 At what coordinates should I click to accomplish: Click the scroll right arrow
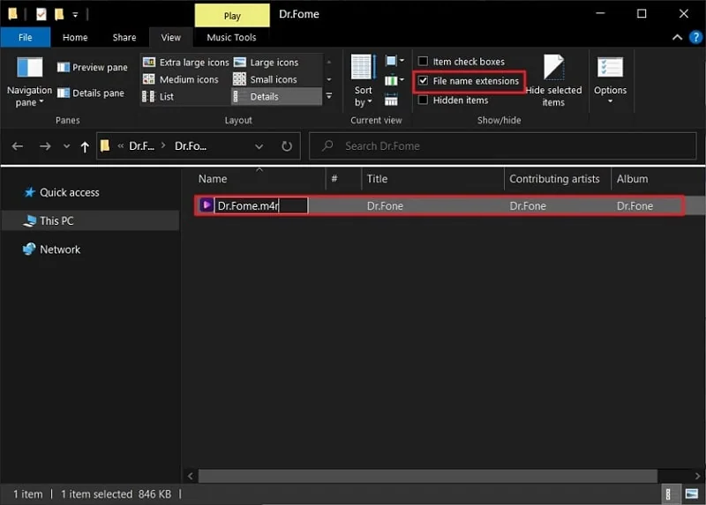pyautogui.click(x=697, y=476)
